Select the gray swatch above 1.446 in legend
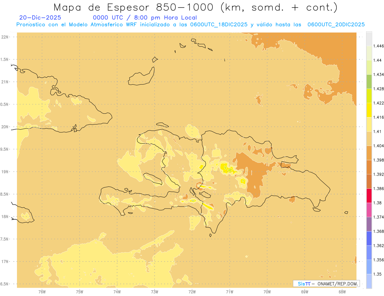 (369, 39)
